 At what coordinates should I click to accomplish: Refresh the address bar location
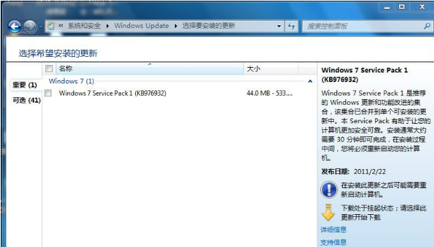coord(291,26)
